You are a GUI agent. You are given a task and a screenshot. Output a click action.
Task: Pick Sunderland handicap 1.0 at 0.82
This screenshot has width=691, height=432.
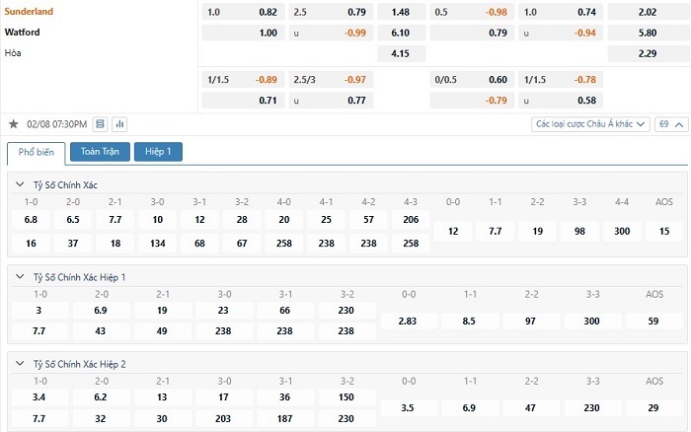tap(243, 12)
